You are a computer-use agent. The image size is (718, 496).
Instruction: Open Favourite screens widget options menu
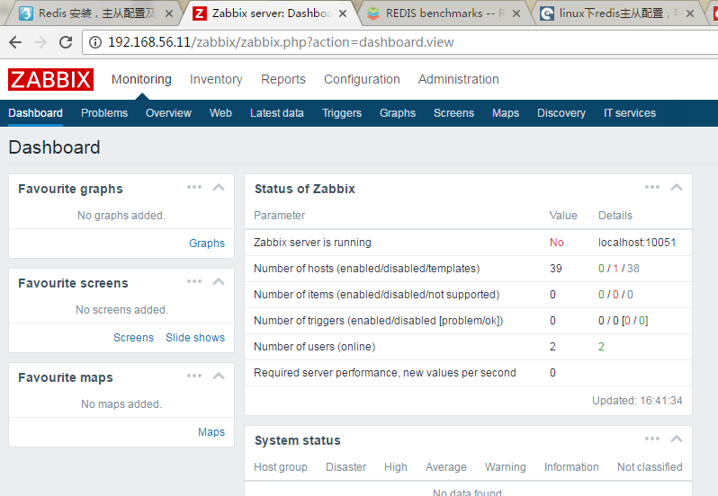pyautogui.click(x=194, y=281)
